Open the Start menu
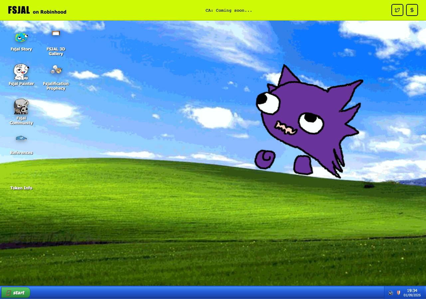Viewport: 426px width, 299px height. pos(16,293)
